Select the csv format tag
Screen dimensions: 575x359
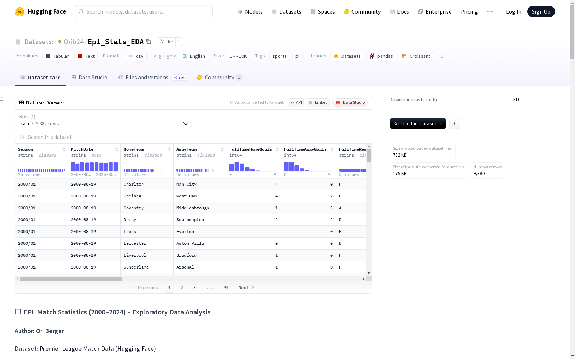pyautogui.click(x=136, y=56)
